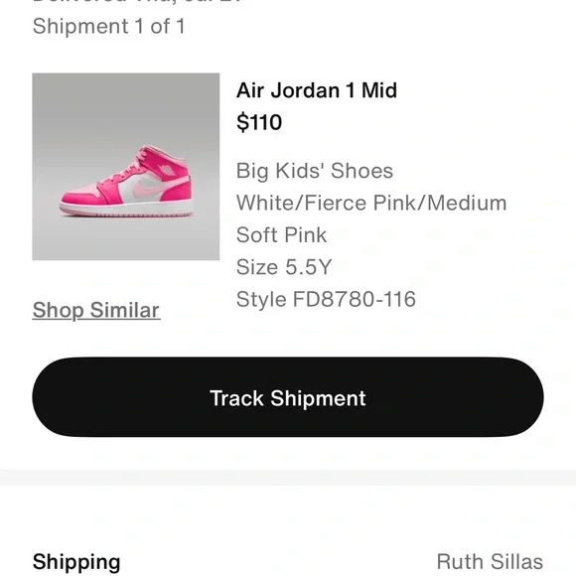Open the pink Air Jordan shoe thumbnail
Viewport: 576px width, 576px height.
pyautogui.click(x=126, y=167)
